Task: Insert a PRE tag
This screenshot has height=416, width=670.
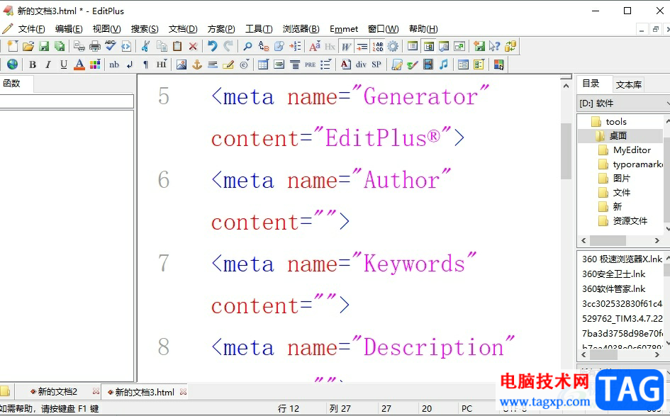Action: (x=311, y=64)
